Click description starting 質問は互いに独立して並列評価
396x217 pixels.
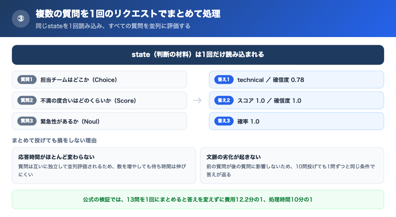point(102,170)
